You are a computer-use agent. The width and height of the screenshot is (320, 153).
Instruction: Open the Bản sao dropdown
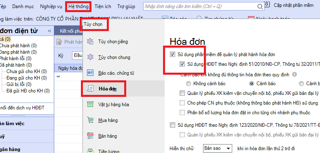pos(218,148)
